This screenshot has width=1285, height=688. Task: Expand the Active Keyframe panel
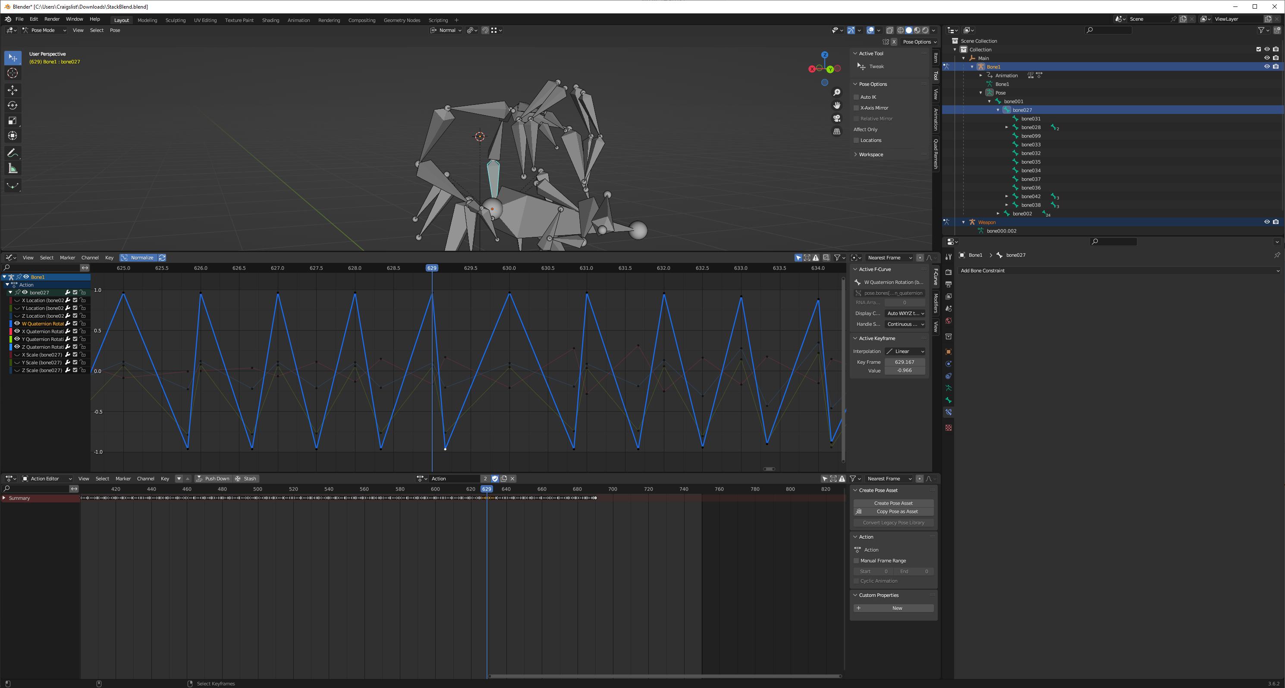[857, 338]
